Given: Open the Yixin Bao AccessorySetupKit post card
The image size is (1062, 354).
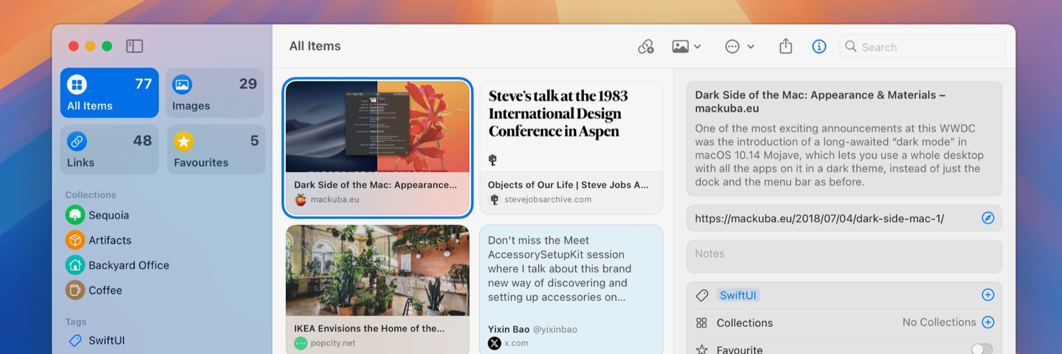Looking at the screenshot, I should click(571, 289).
